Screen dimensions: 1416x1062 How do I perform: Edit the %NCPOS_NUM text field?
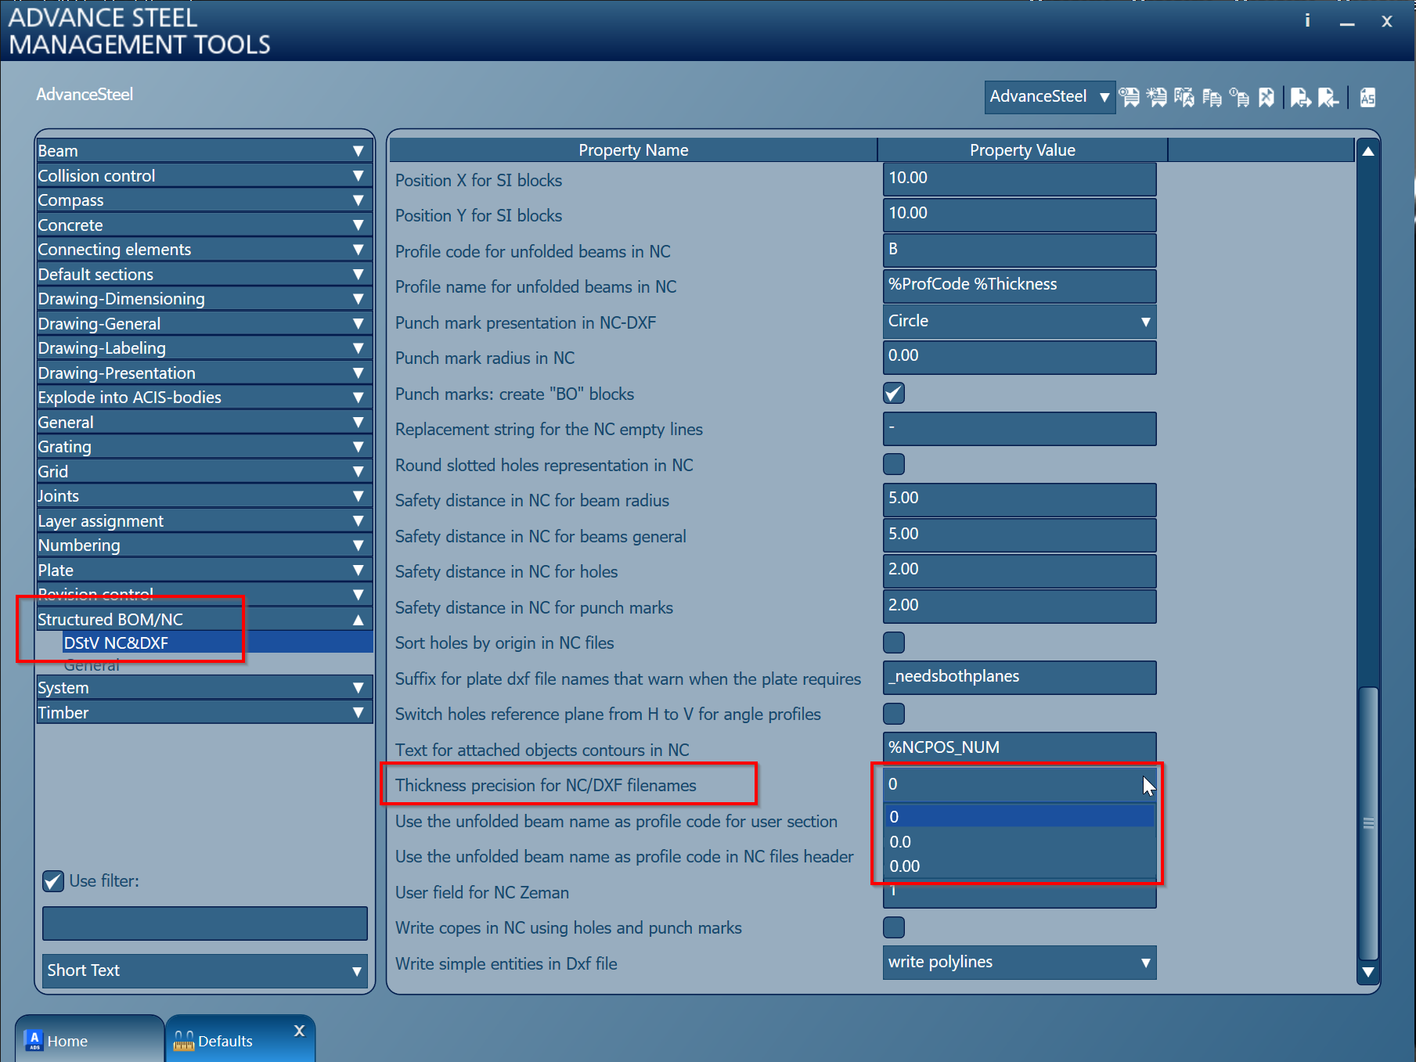pyautogui.click(x=1019, y=747)
